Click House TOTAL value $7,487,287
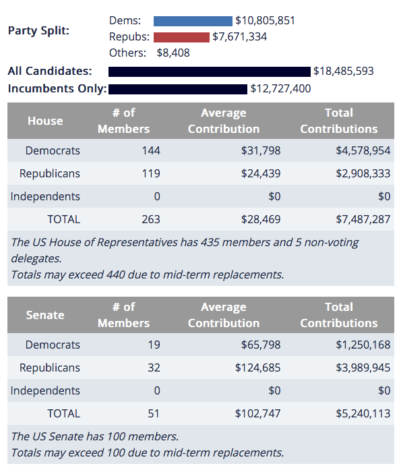Image resolution: width=401 pixels, height=470 pixels. (363, 219)
